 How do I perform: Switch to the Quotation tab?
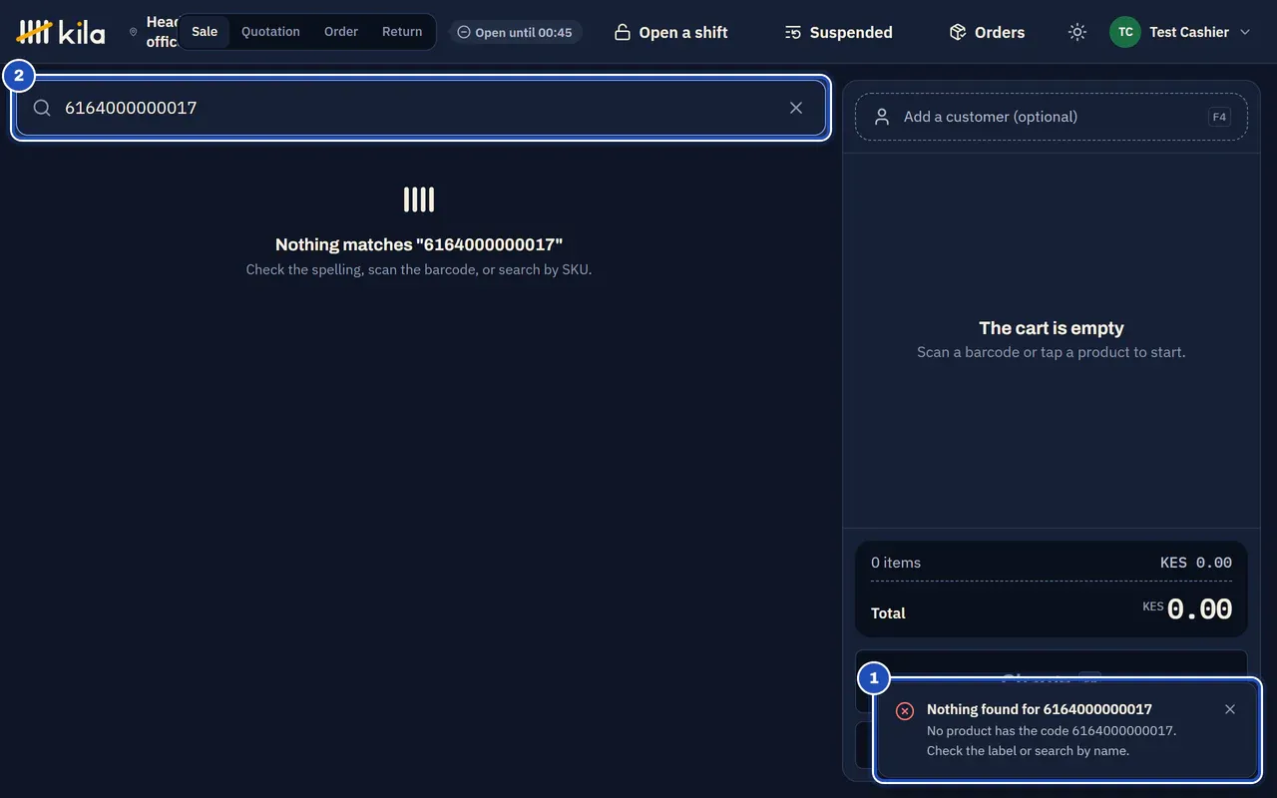(x=270, y=32)
